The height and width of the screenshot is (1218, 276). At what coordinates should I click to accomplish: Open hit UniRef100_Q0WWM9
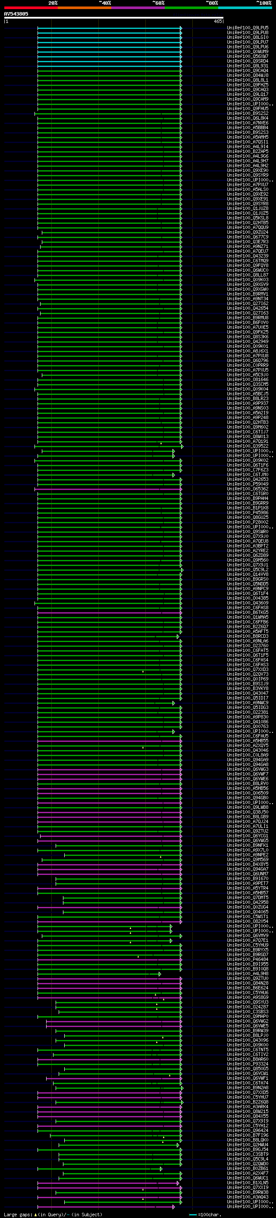point(248,51)
